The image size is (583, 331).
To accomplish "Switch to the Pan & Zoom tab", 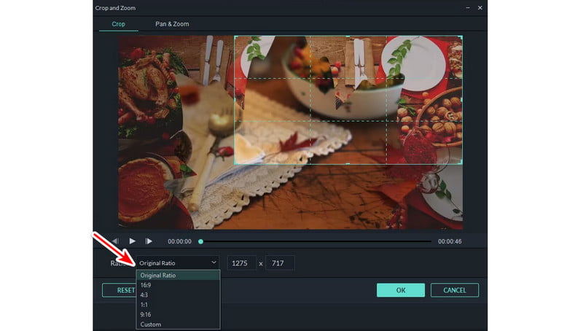I will [x=172, y=24].
